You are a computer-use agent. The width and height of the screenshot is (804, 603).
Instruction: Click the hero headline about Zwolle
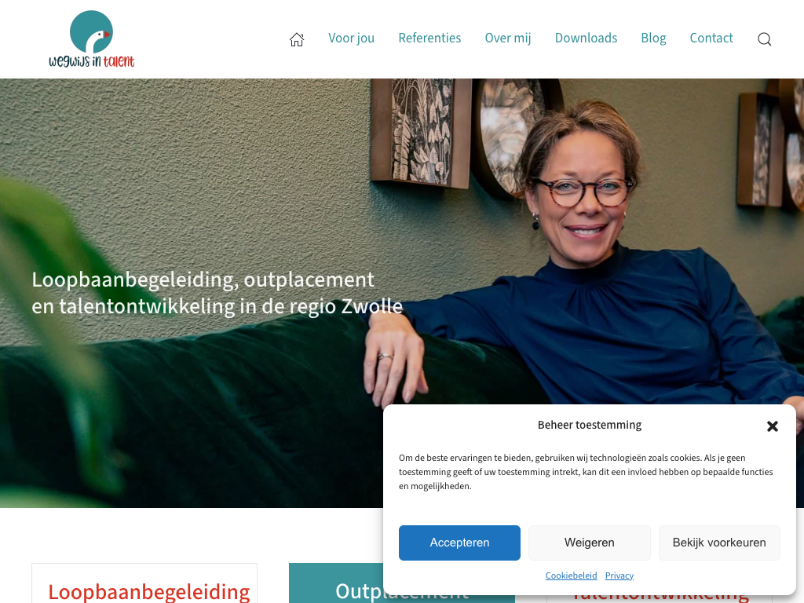pos(217,293)
